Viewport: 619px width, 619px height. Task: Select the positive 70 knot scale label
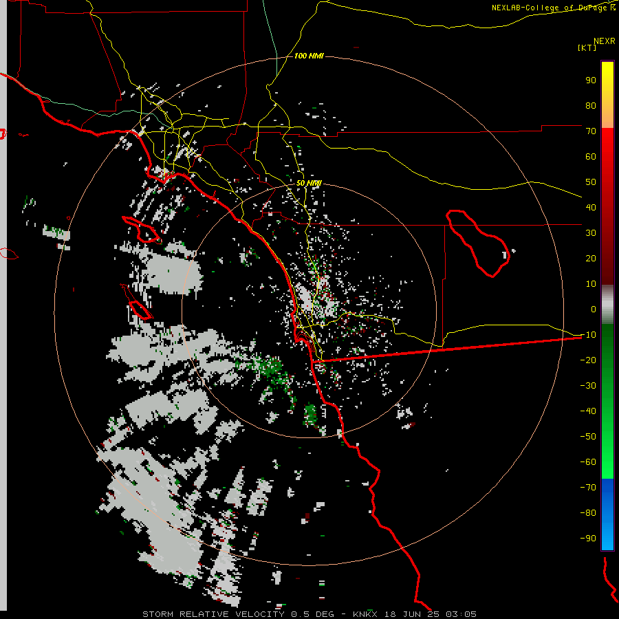click(x=591, y=131)
